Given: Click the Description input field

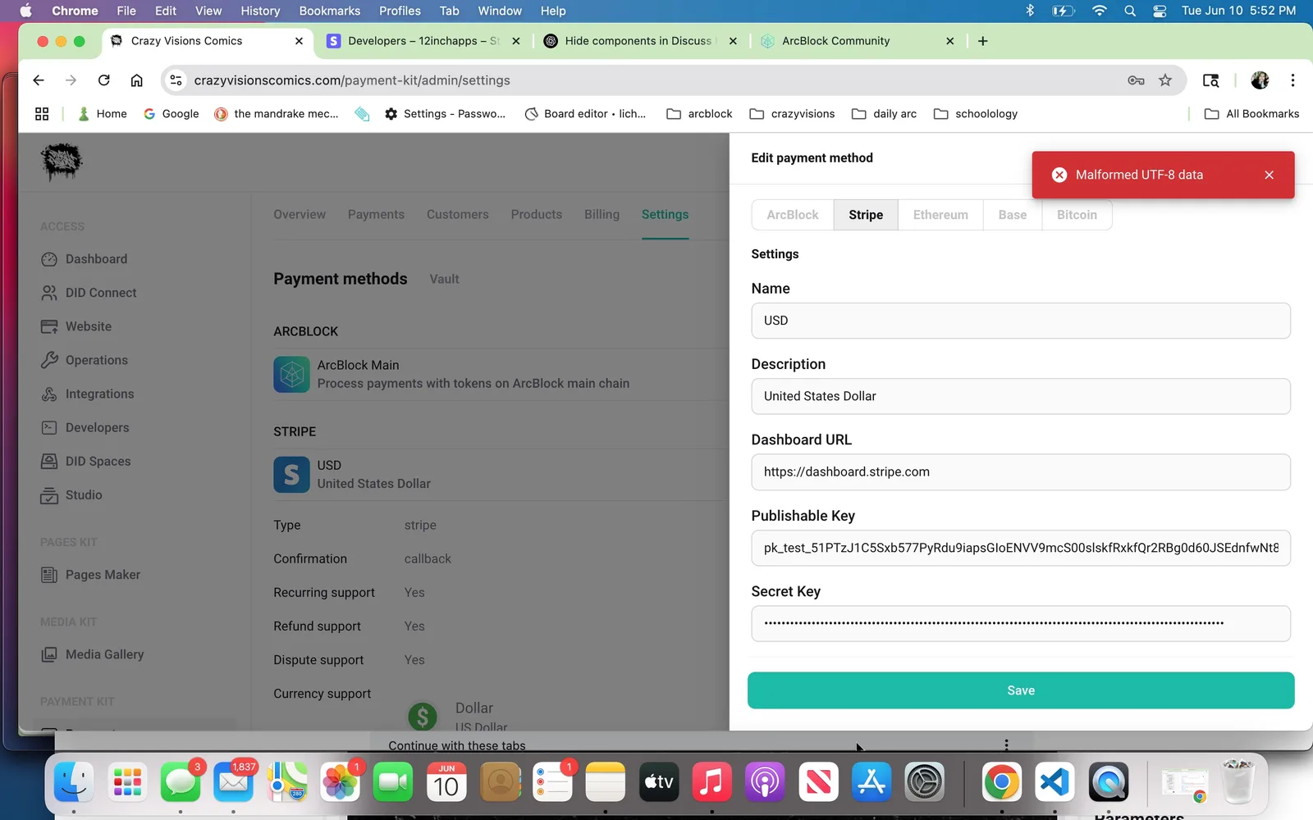Looking at the screenshot, I should coord(1021,396).
